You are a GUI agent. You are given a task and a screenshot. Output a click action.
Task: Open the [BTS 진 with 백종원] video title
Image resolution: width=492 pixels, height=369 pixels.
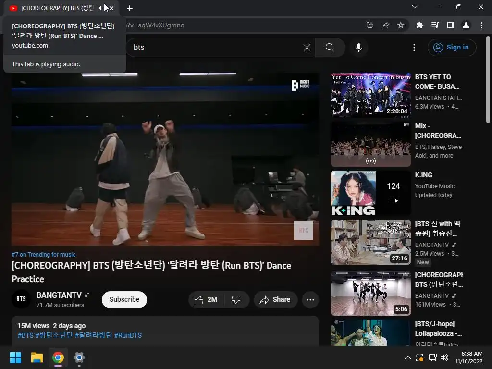[x=438, y=228]
